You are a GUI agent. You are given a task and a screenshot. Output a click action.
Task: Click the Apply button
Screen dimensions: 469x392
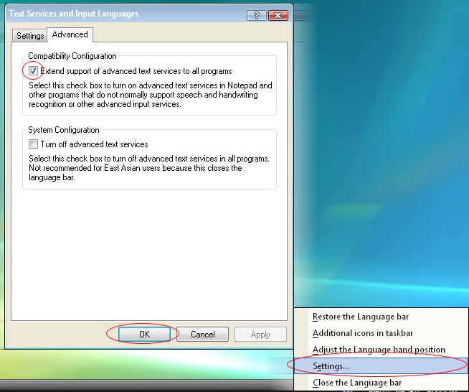click(x=260, y=334)
